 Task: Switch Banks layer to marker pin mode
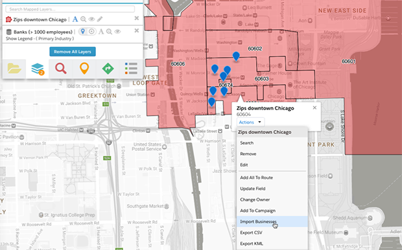[x=82, y=32]
